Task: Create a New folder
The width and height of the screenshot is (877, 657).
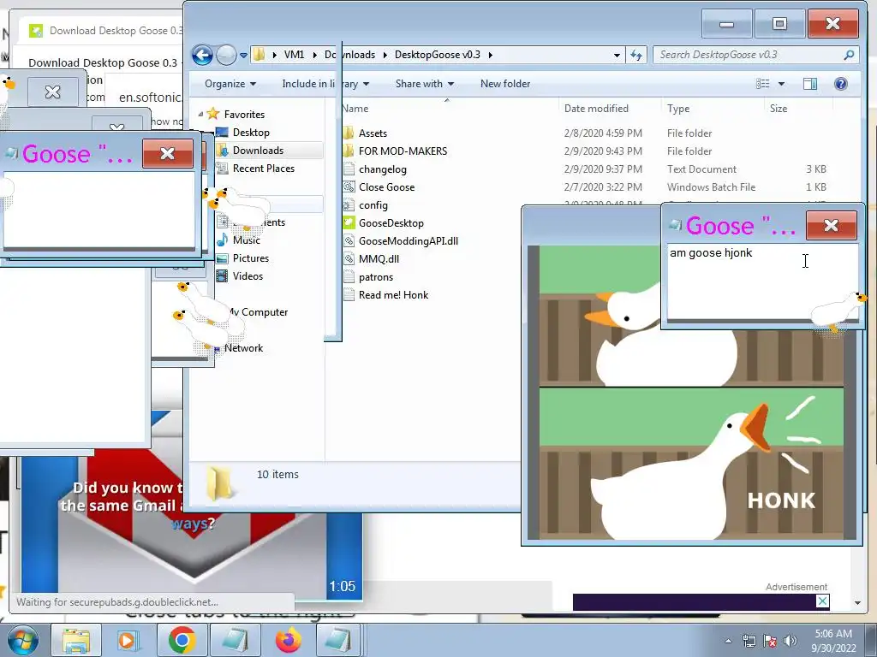Action: pyautogui.click(x=505, y=84)
